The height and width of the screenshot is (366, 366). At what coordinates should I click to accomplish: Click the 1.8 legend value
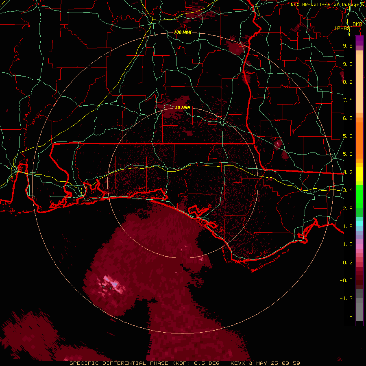[x=348, y=227]
